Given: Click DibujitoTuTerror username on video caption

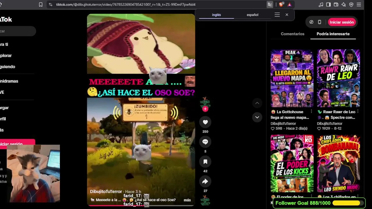Looking at the screenshot, I should 106,192.
